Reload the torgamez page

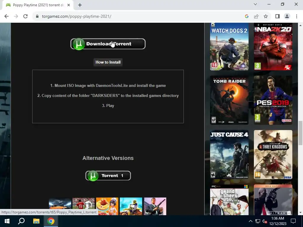[x=25, y=17]
